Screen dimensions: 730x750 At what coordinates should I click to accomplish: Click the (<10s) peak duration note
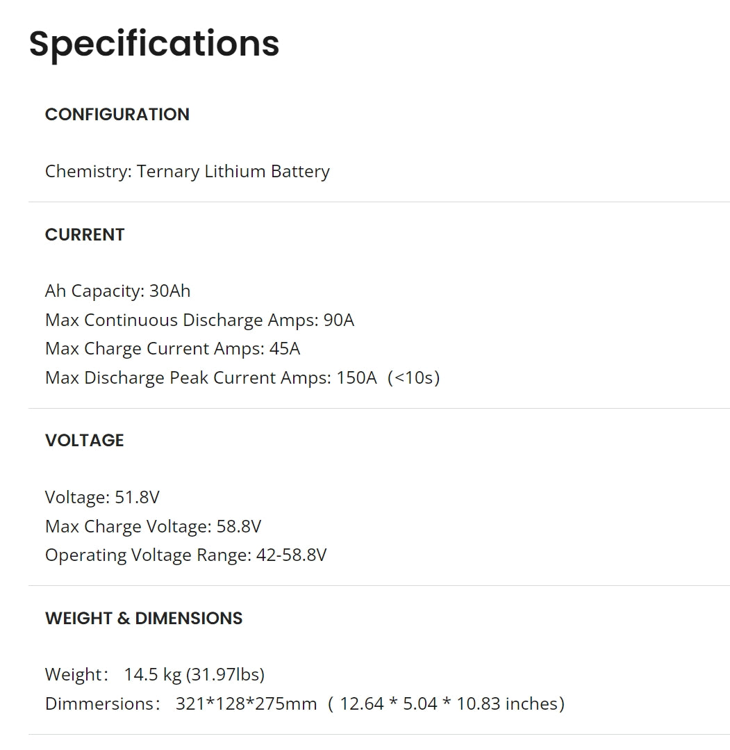[x=414, y=378]
